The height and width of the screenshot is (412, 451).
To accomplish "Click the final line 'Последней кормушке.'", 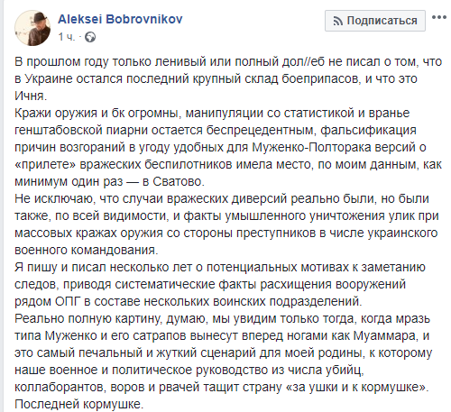I will tap(79, 404).
